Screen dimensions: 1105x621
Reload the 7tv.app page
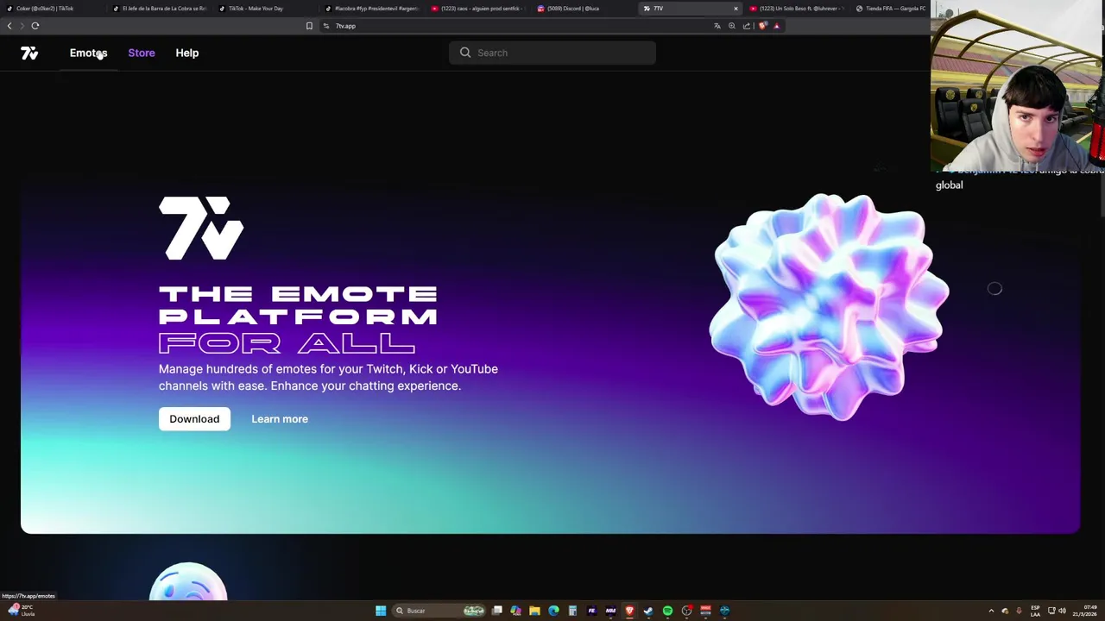35,26
